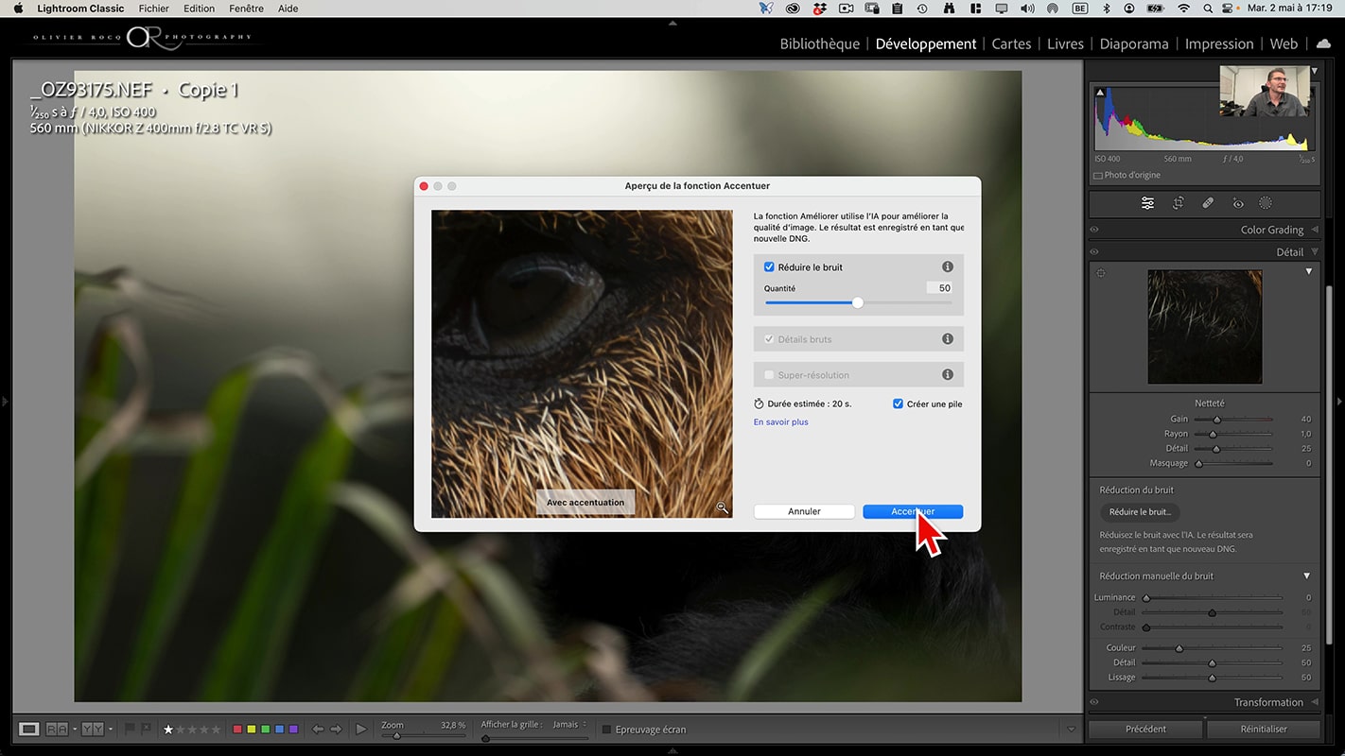The height and width of the screenshot is (756, 1345).
Task: Click Annuler in the dialog
Action: [x=804, y=511]
